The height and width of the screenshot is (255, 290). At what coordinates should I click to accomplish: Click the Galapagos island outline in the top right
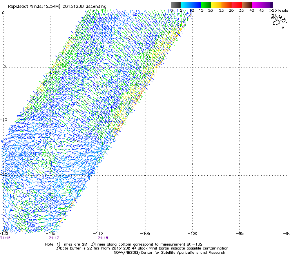pos(279,21)
